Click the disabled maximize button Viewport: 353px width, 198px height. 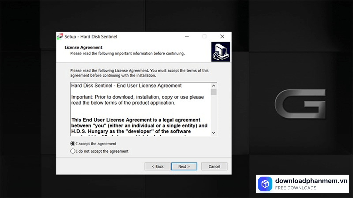click(x=204, y=37)
